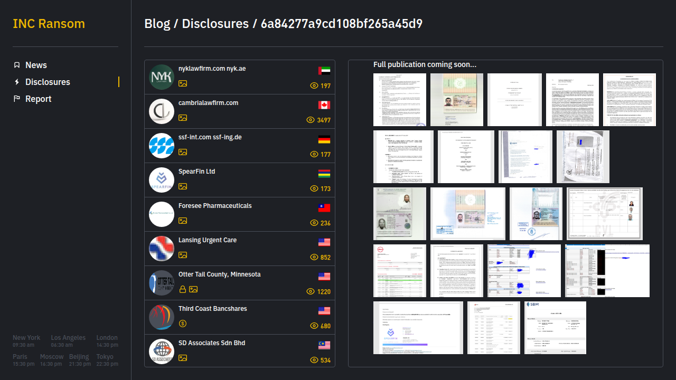This screenshot has height=380, width=676.
Task: Select the Lansing Urgent Care entry
Action: pyautogui.click(x=240, y=249)
